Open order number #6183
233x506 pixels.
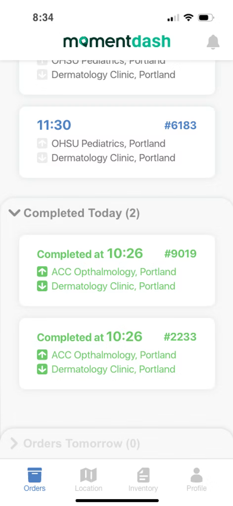click(181, 125)
